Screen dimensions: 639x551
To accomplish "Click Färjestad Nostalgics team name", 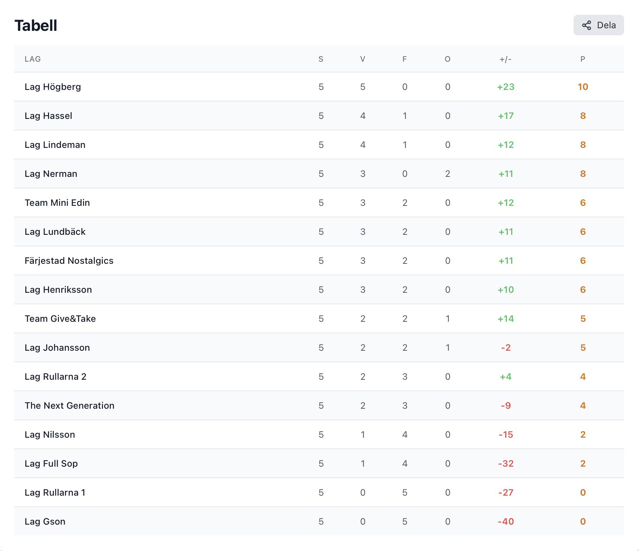I will click(69, 261).
